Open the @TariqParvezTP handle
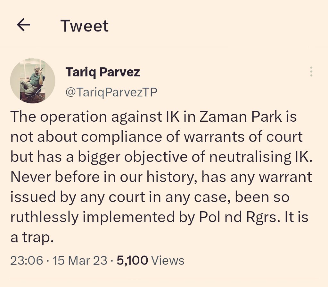The width and height of the screenshot is (328, 287). [111, 92]
